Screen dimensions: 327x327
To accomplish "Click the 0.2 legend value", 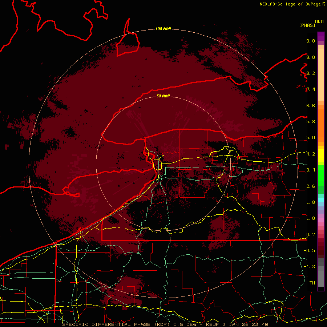I will [x=311, y=235].
